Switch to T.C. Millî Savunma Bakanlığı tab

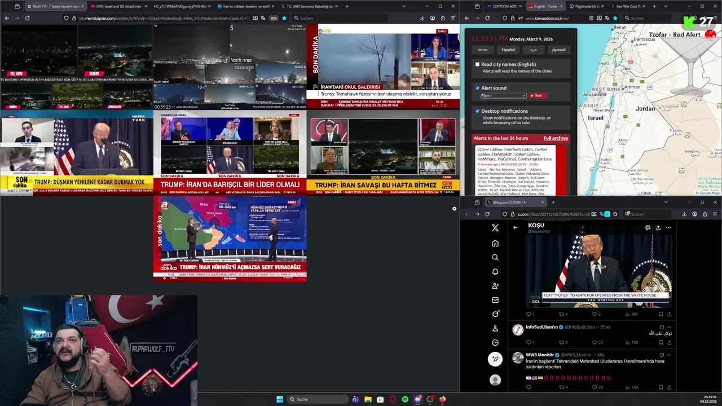point(309,6)
